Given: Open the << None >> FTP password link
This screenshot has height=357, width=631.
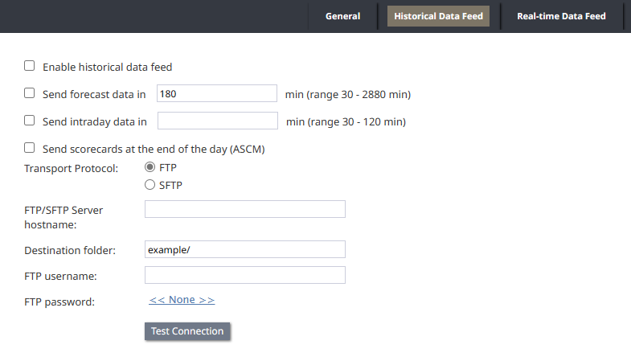Looking at the screenshot, I should pyautogui.click(x=182, y=300).
